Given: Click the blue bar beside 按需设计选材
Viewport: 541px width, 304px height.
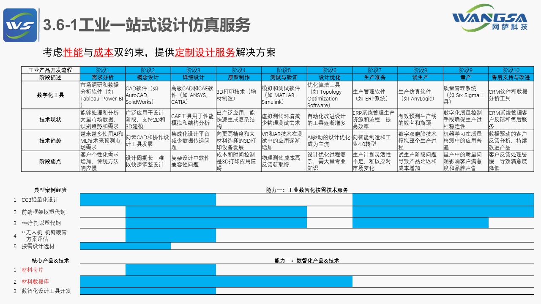Looking at the screenshot, I should click(x=126, y=246).
